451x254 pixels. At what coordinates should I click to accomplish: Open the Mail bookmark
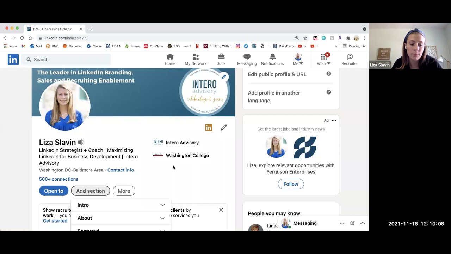(x=36, y=46)
